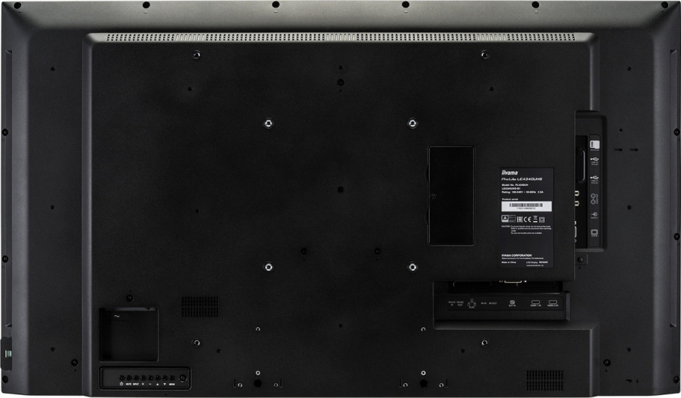The height and width of the screenshot is (398, 681).
Task: Click the product serial barcode sticker
Action: (x=527, y=206)
